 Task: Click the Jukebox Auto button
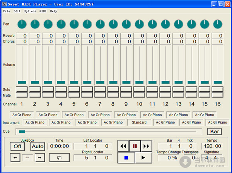(38, 146)
